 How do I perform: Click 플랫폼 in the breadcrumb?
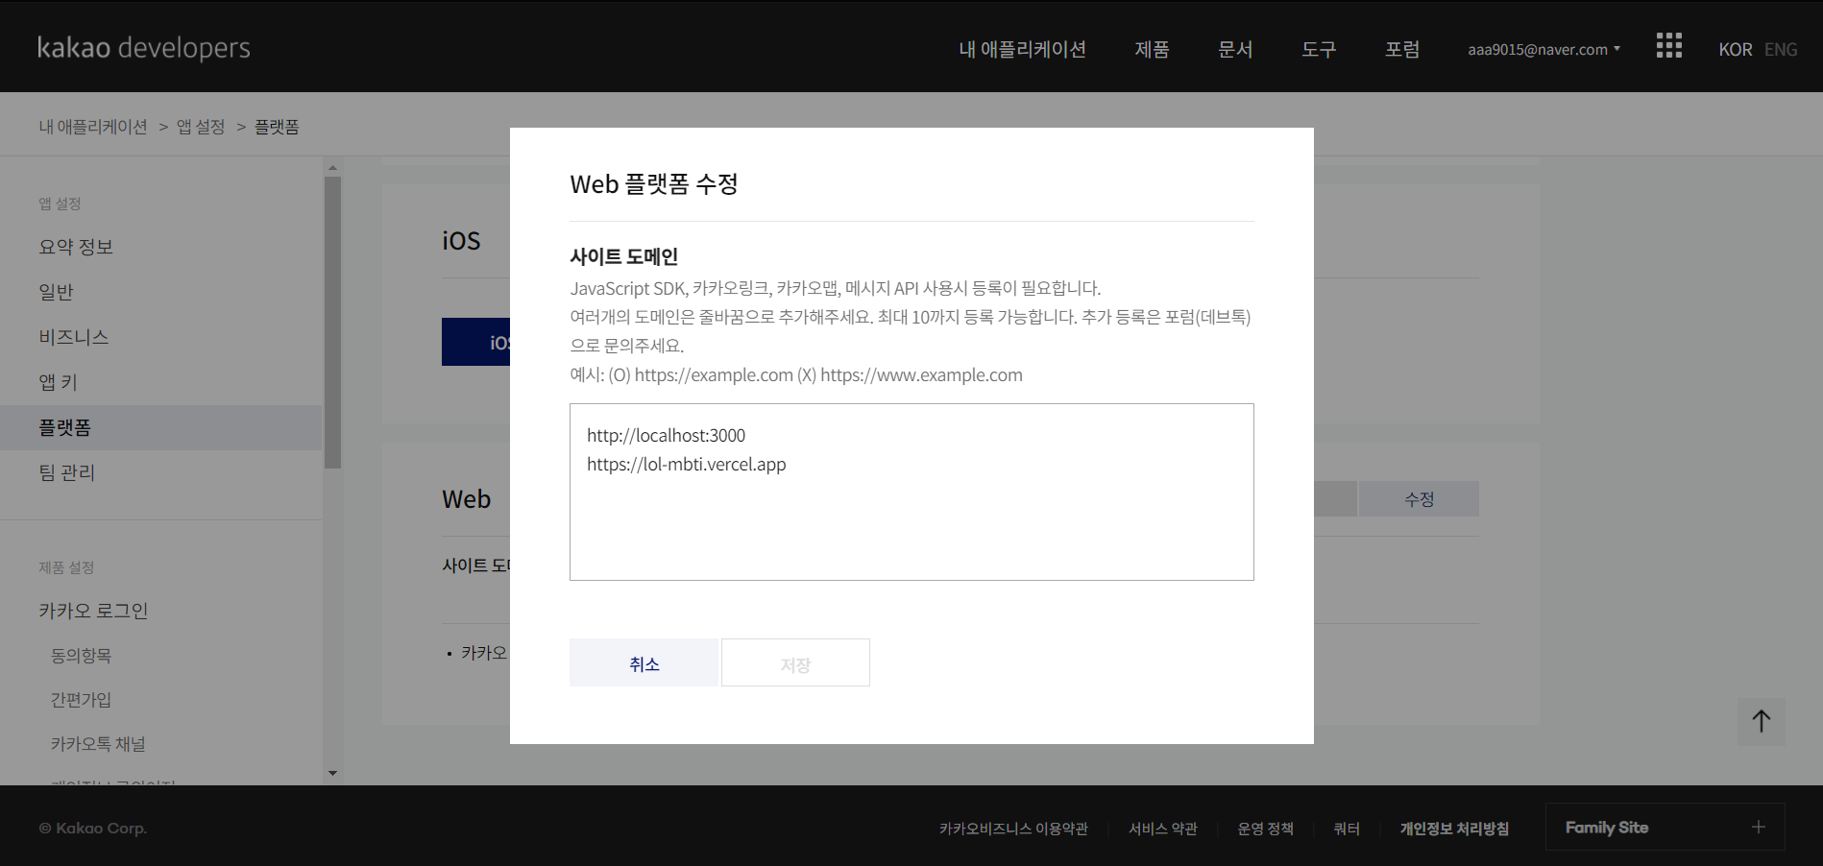click(277, 127)
